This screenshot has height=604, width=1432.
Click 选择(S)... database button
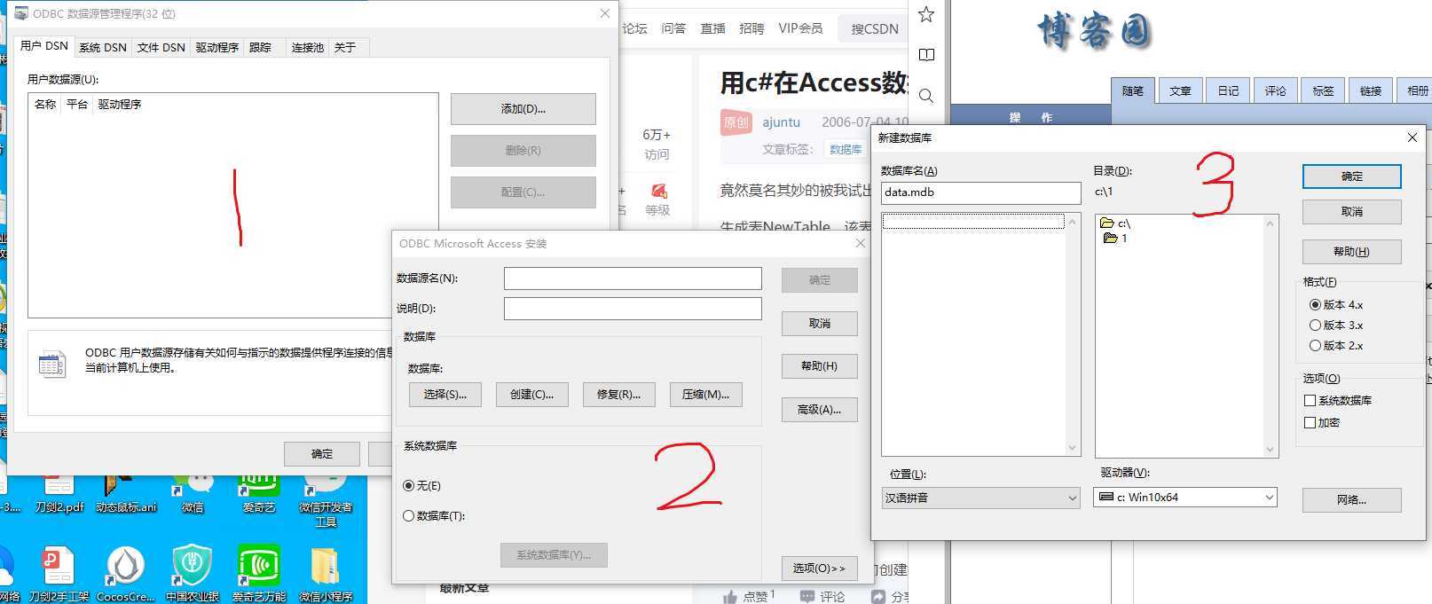tap(445, 394)
